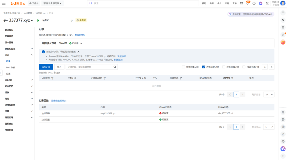Expand SSL/TLS in the sidebar
Image resolution: width=287 pixels, height=160 pixels.
coord(32,80)
